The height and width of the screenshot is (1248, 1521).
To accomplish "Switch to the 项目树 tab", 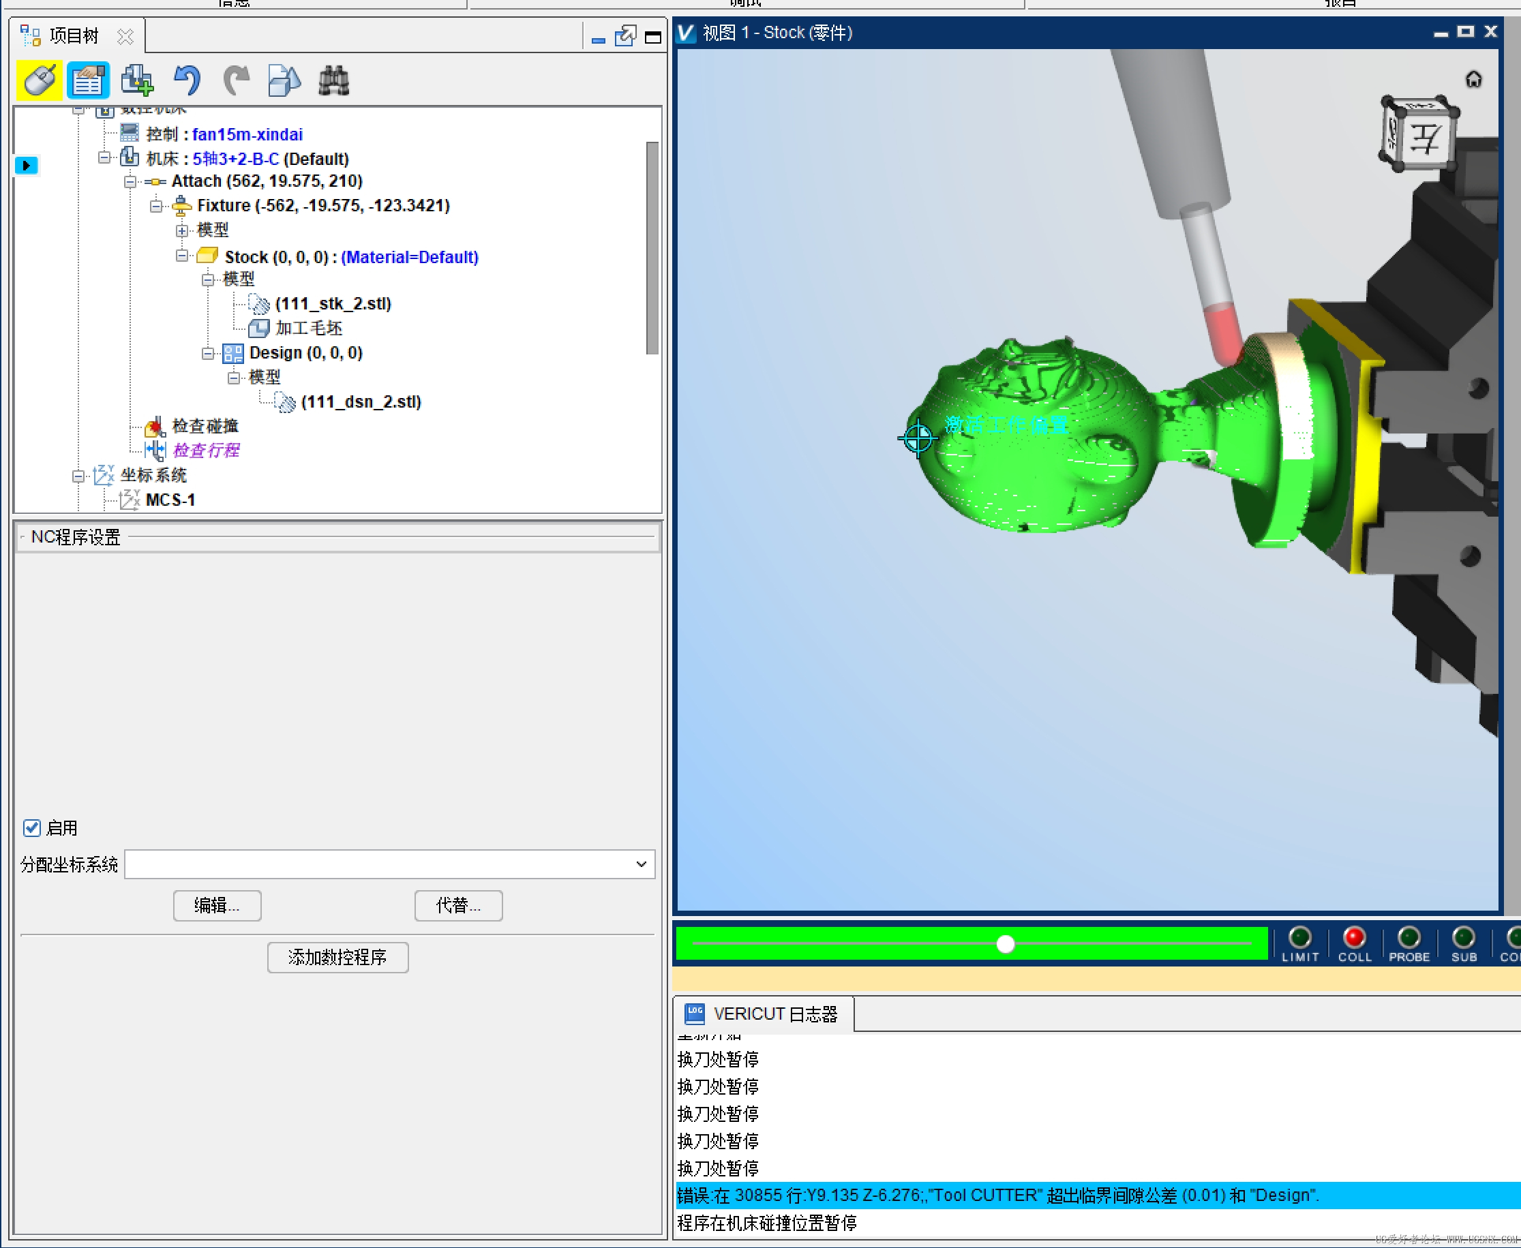I will click(x=74, y=35).
